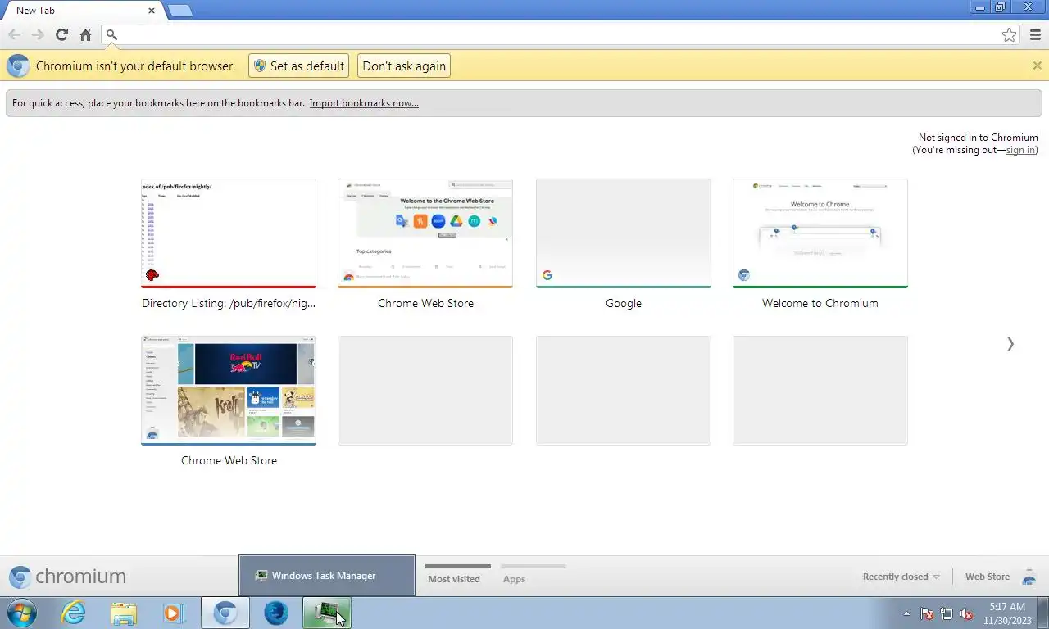Click the Welcome to Chromium title
The width and height of the screenshot is (1049, 629).
(820, 303)
